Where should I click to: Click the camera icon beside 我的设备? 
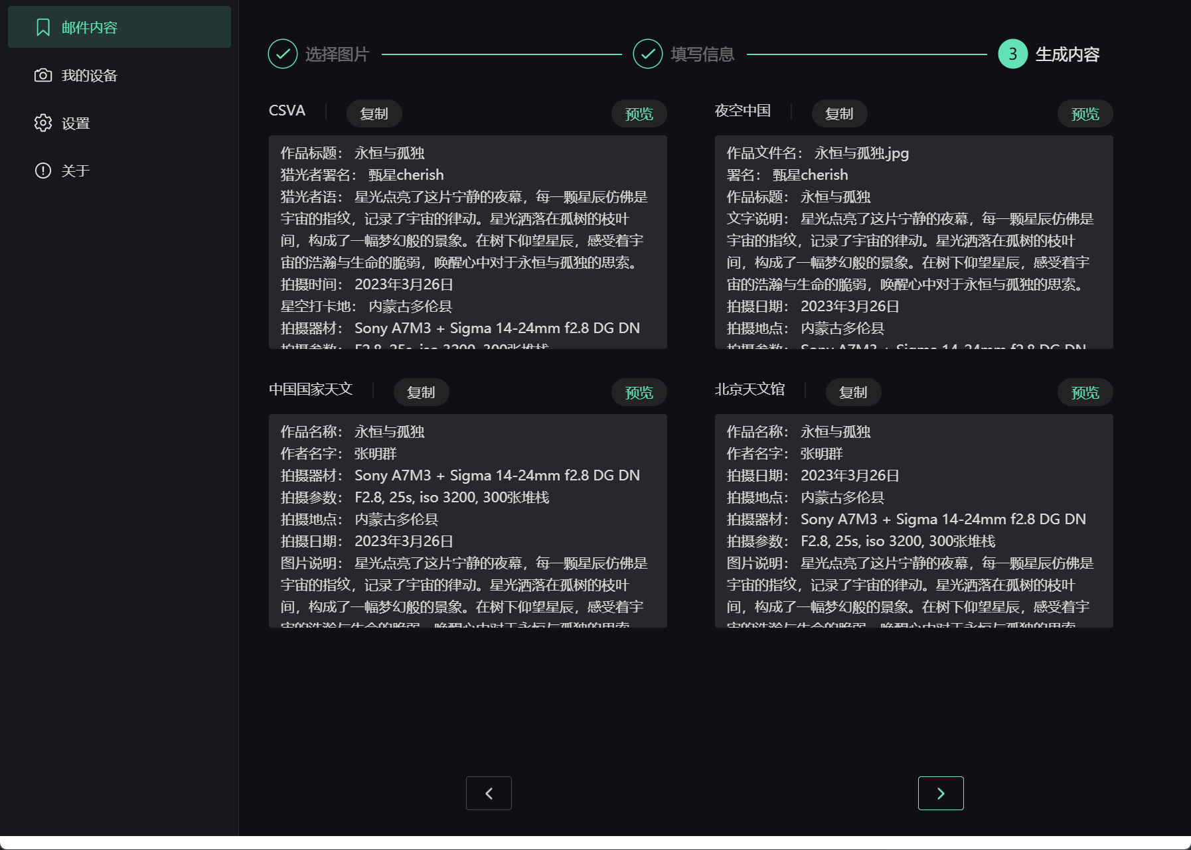pyautogui.click(x=42, y=75)
